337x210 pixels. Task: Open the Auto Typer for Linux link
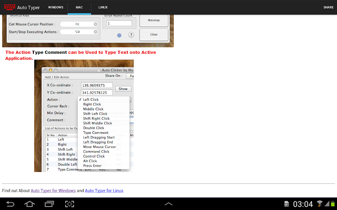(x=104, y=191)
